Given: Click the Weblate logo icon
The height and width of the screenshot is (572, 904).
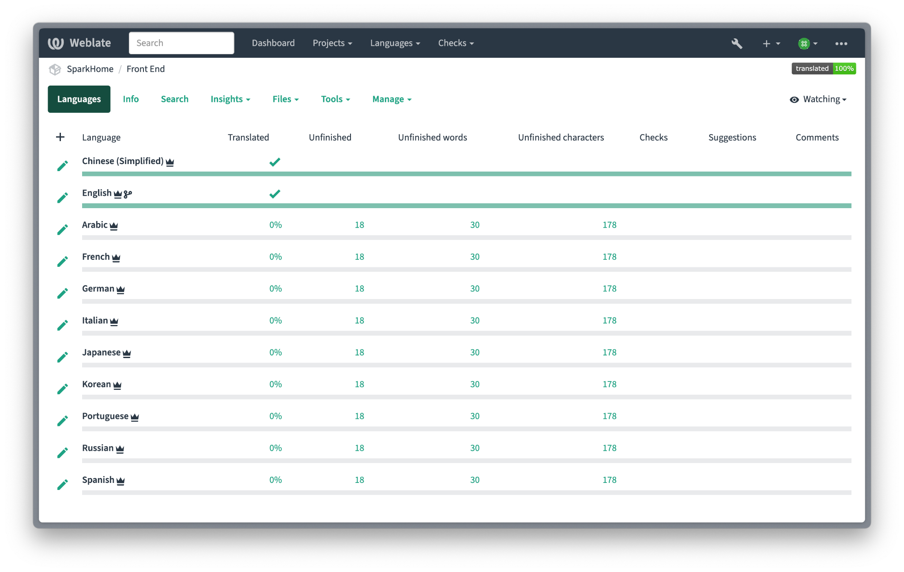Looking at the screenshot, I should point(56,43).
